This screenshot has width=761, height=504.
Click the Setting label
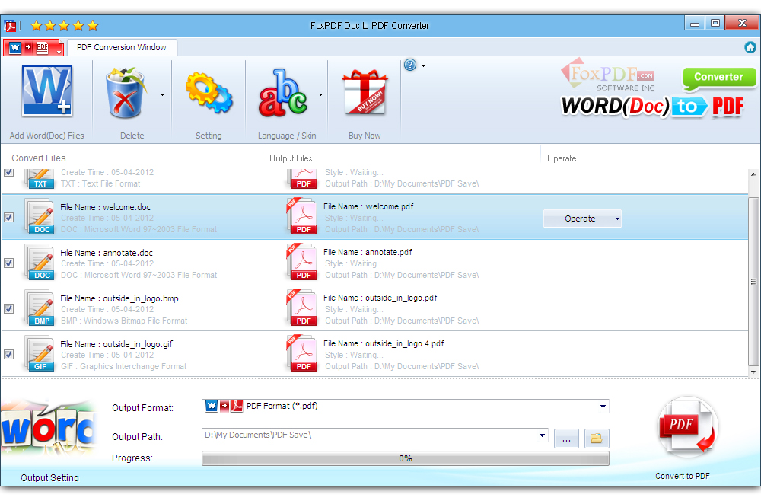click(209, 136)
